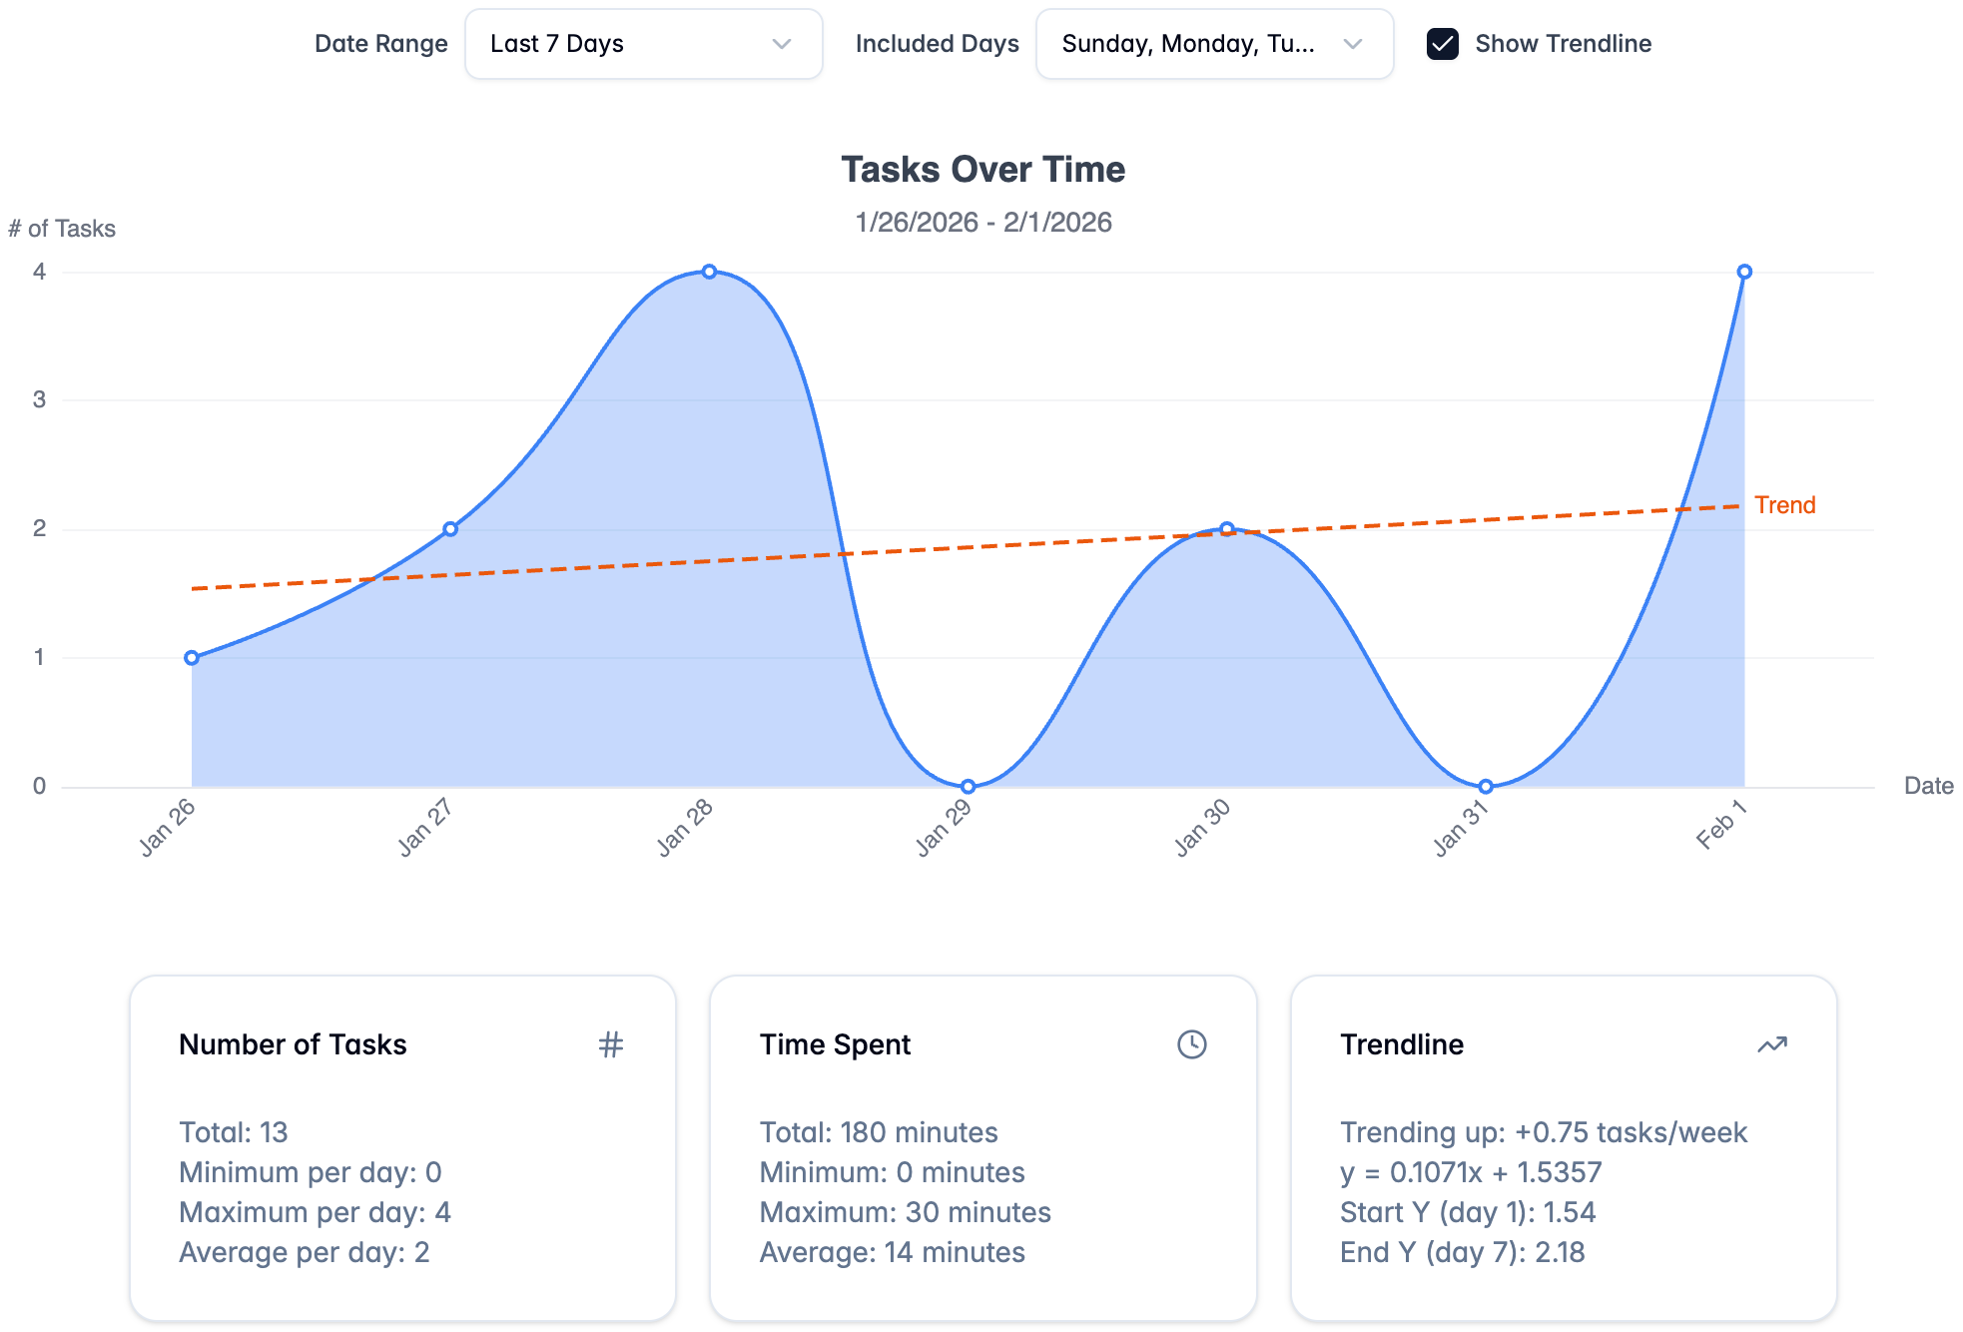Click the 1/26/2026 - 2/1/2026 date subtitle

click(x=983, y=222)
